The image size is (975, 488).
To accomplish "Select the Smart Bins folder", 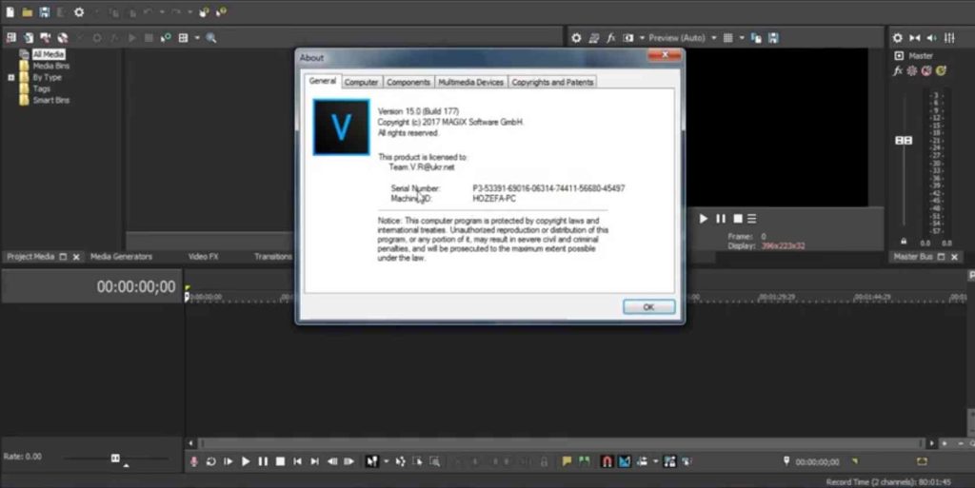I will (51, 100).
